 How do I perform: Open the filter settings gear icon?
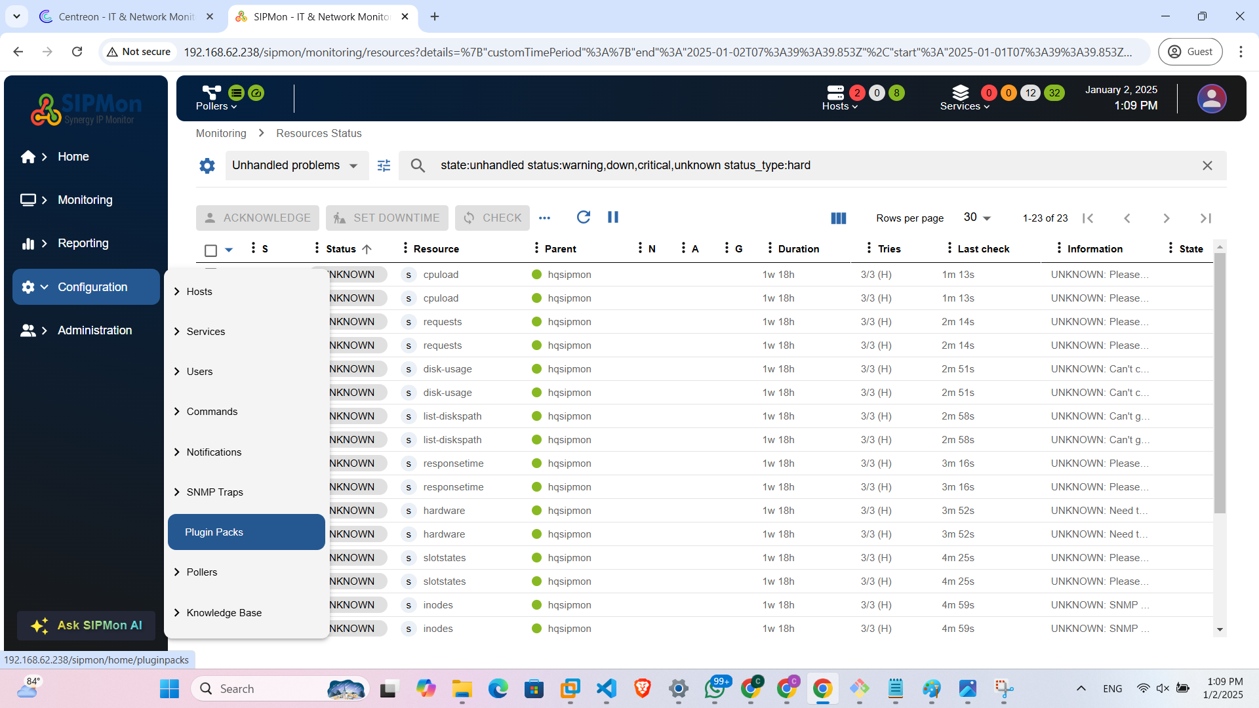(207, 166)
